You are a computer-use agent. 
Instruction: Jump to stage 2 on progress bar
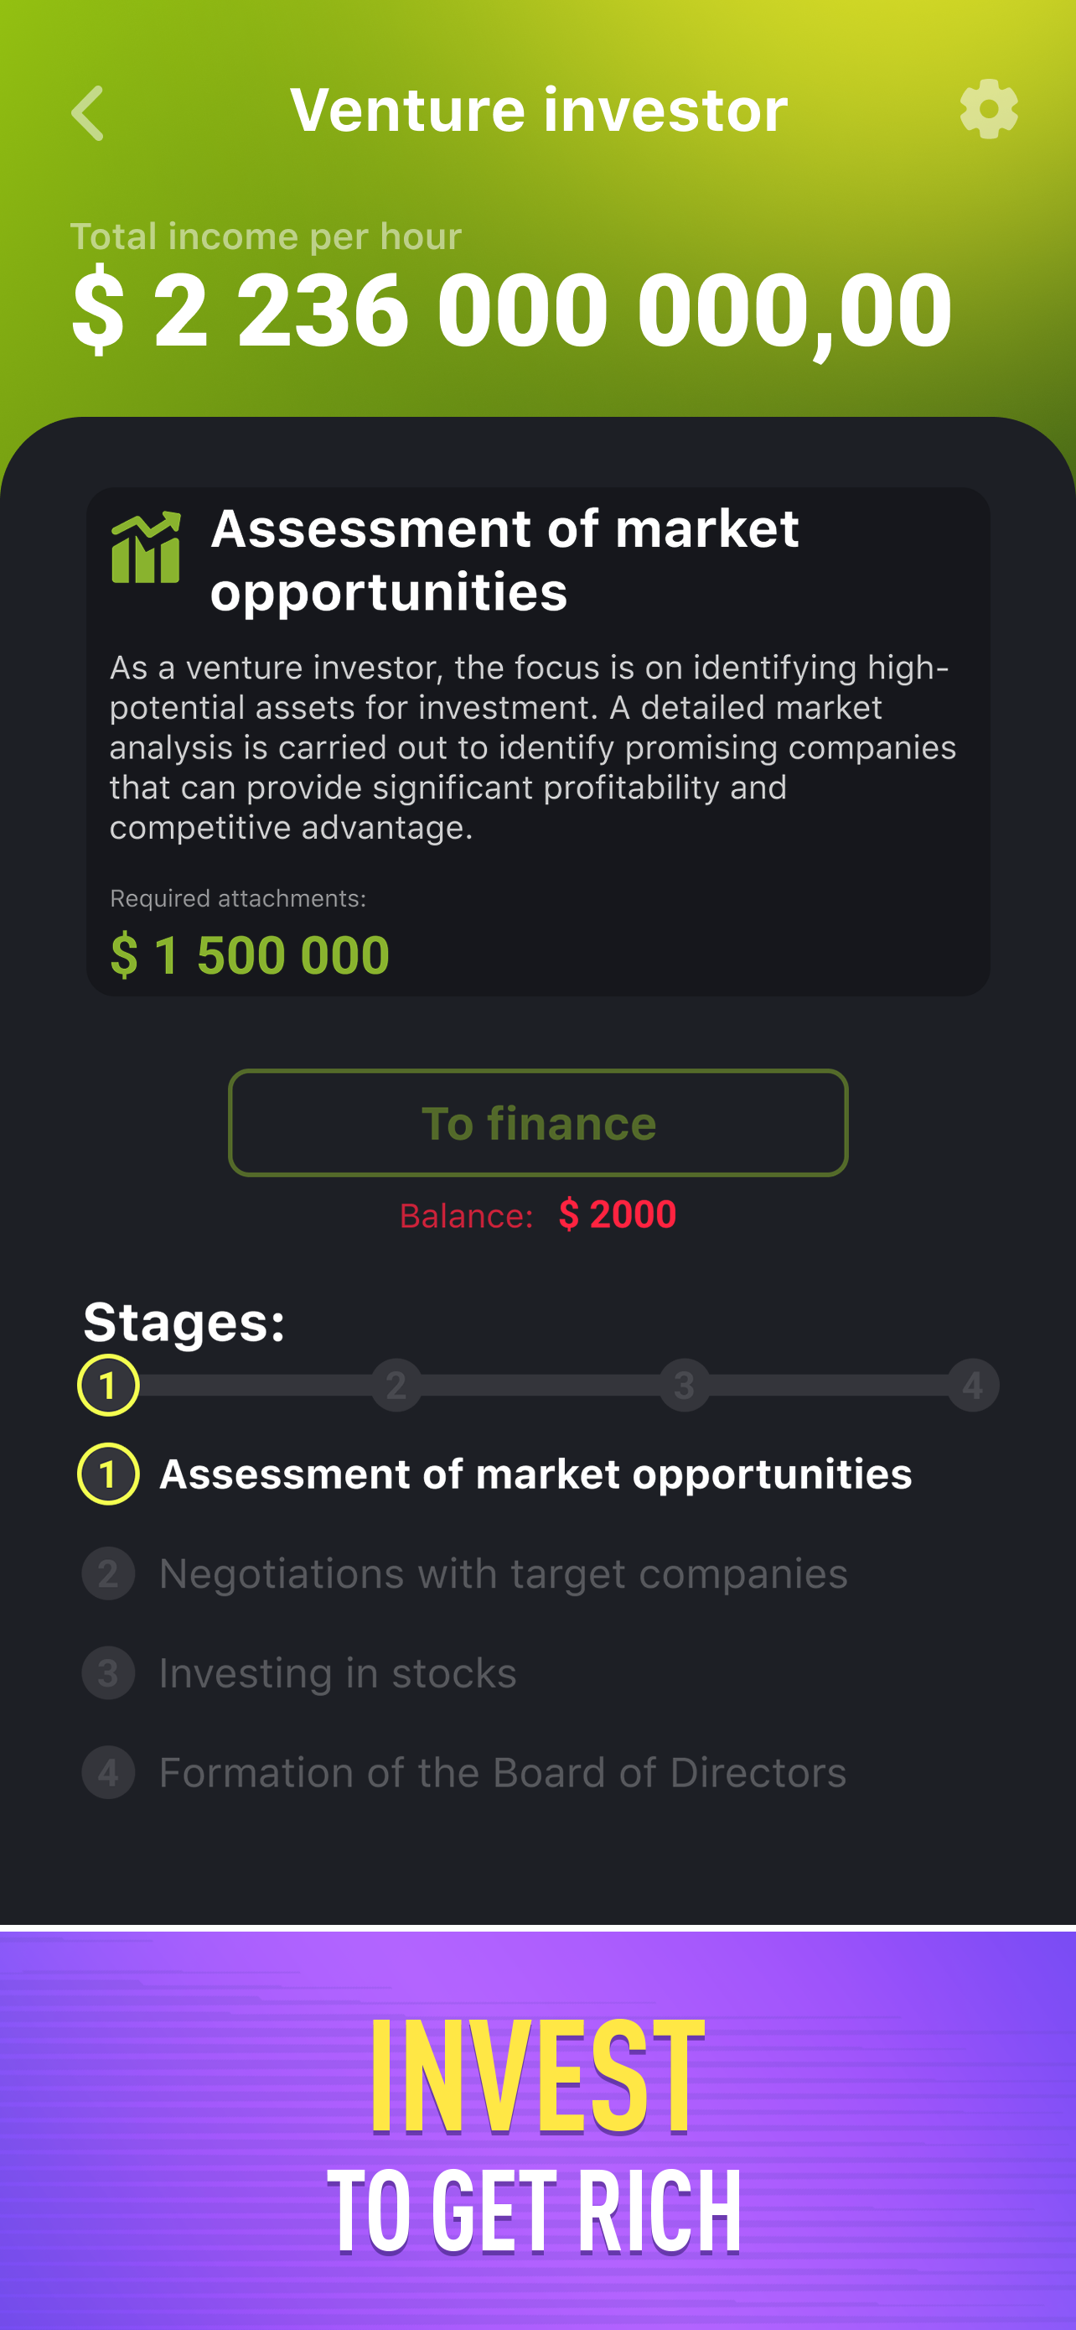tap(396, 1385)
